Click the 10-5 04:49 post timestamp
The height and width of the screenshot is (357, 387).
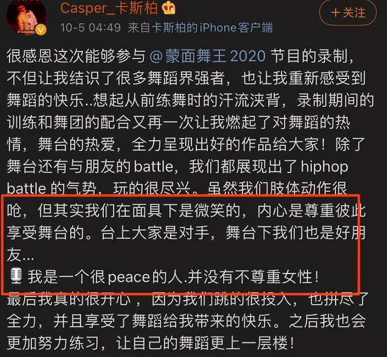point(90,27)
